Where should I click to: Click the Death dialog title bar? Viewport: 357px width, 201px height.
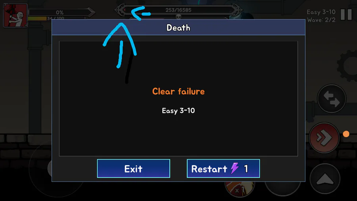point(178,27)
